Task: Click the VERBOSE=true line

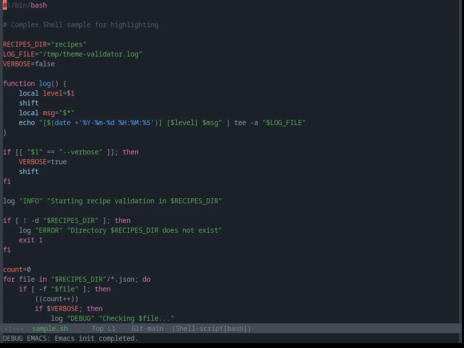Action: click(43, 162)
